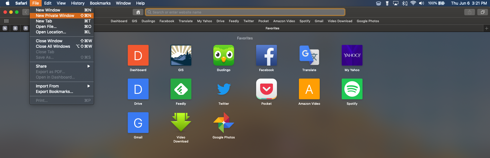
Task: Click Dashboard link in Favorites bar
Action: [x=119, y=21]
